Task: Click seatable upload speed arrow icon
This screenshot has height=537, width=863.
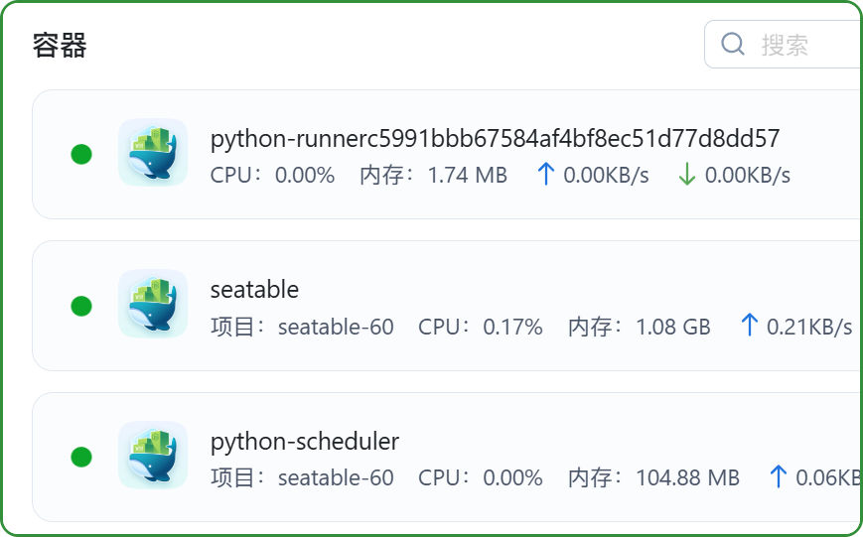Action: [x=750, y=327]
